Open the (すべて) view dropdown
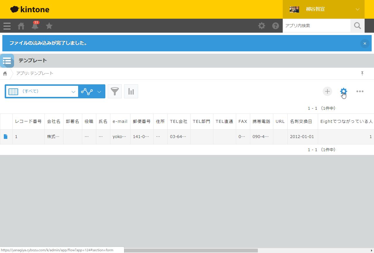The width and height of the screenshot is (374, 253). point(42,91)
